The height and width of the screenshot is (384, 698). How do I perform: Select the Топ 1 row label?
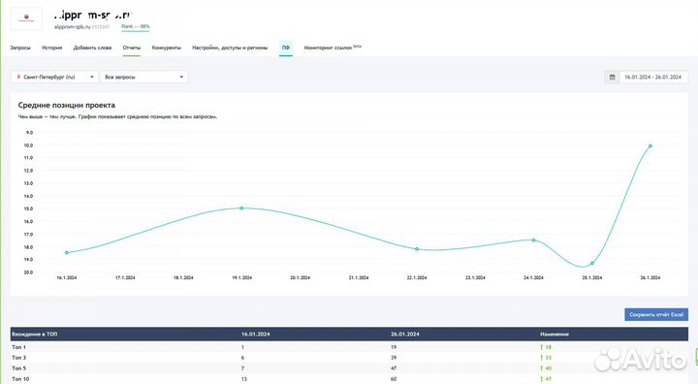point(18,347)
